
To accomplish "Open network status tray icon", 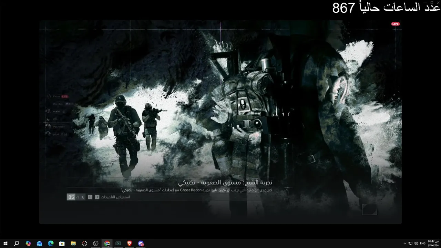I will pyautogui.click(x=410, y=244).
